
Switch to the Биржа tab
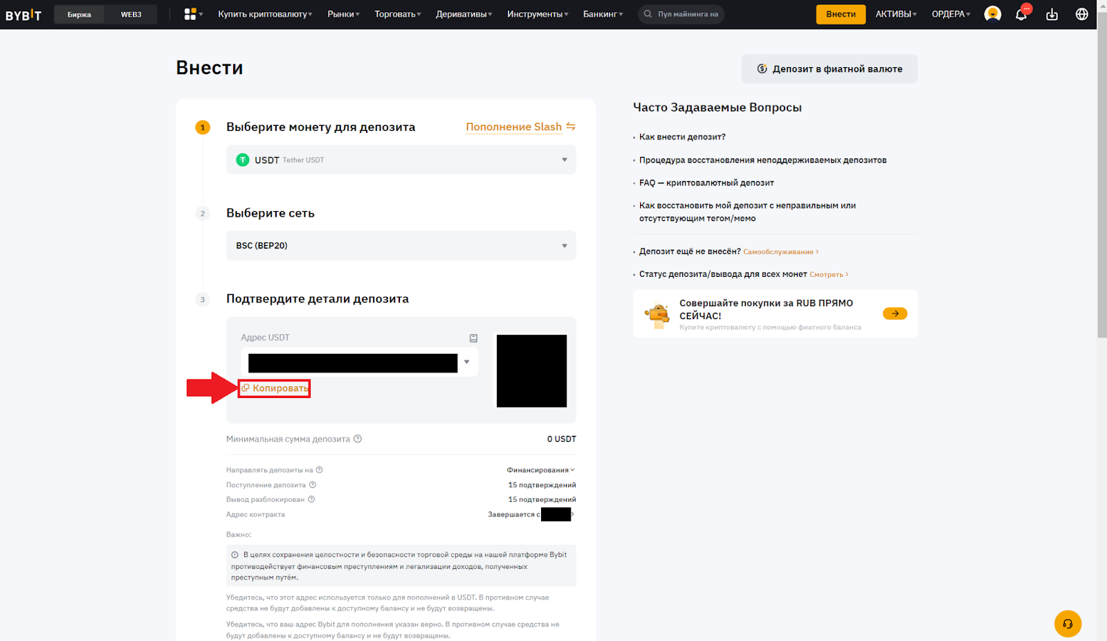point(79,15)
